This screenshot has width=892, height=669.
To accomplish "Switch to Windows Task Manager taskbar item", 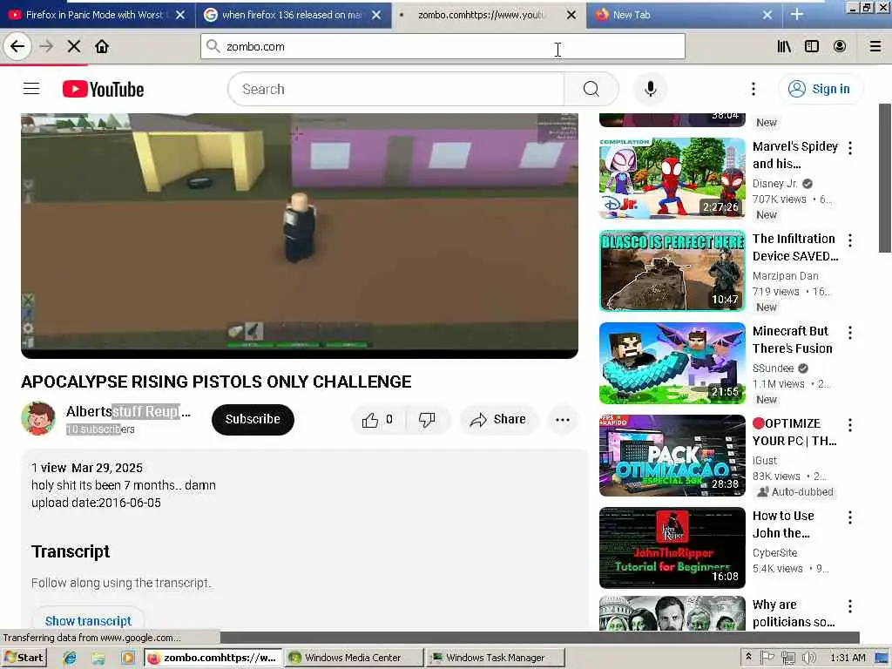I will (495, 658).
